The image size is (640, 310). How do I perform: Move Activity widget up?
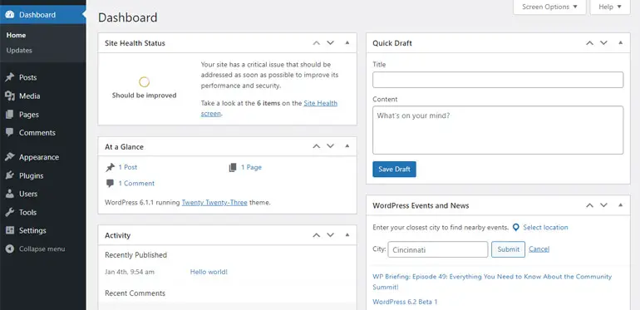coord(317,235)
